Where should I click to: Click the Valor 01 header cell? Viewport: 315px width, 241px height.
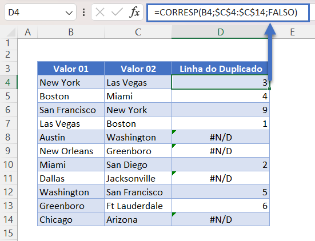pyautogui.click(x=71, y=69)
